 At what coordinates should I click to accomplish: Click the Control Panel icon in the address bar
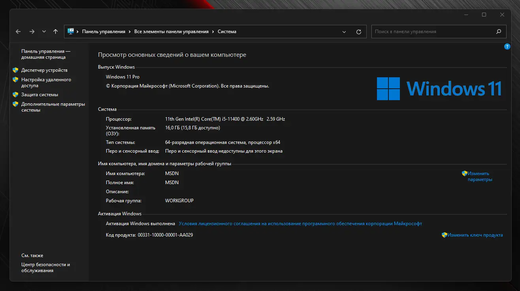(x=71, y=32)
